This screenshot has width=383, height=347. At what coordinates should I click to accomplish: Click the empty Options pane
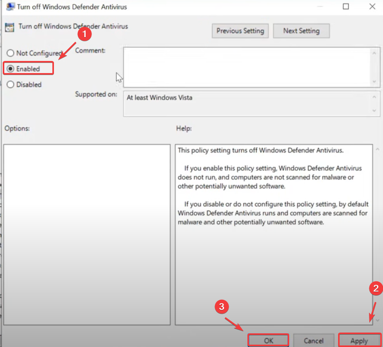(x=87, y=234)
